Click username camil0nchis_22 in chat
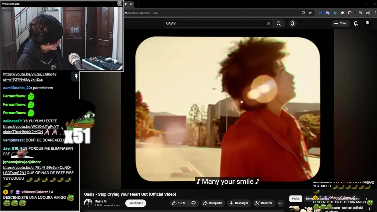The width and height of the screenshot is (377, 212). point(17,88)
